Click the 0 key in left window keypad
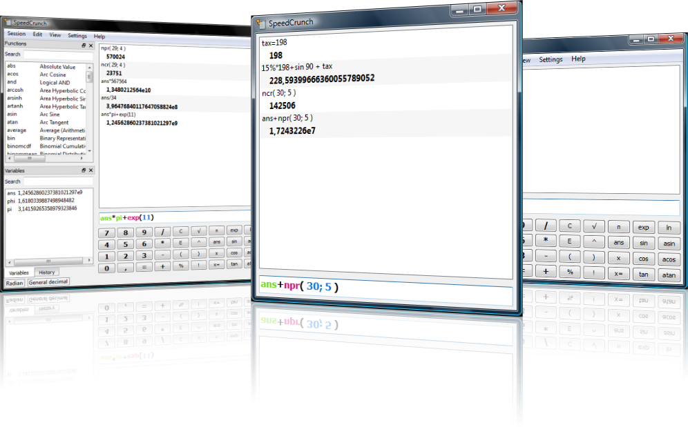Screen dimensions: 688x427 pyautogui.click(x=106, y=268)
